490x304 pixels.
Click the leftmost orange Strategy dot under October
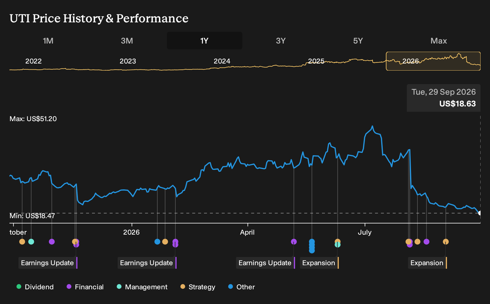pos(22,242)
